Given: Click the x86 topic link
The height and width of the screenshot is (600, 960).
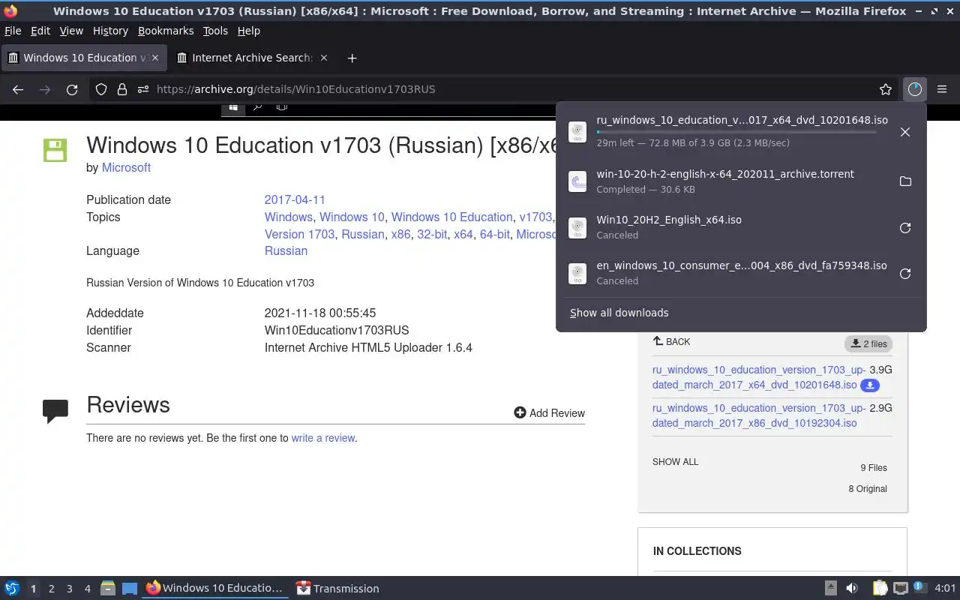Looking at the screenshot, I should point(400,234).
